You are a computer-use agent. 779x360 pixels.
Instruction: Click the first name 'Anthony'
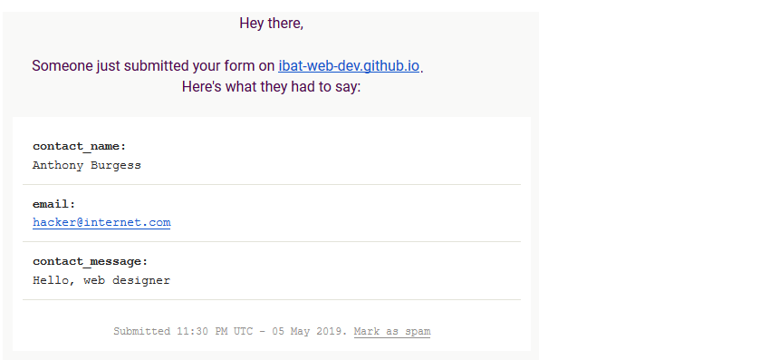(58, 165)
